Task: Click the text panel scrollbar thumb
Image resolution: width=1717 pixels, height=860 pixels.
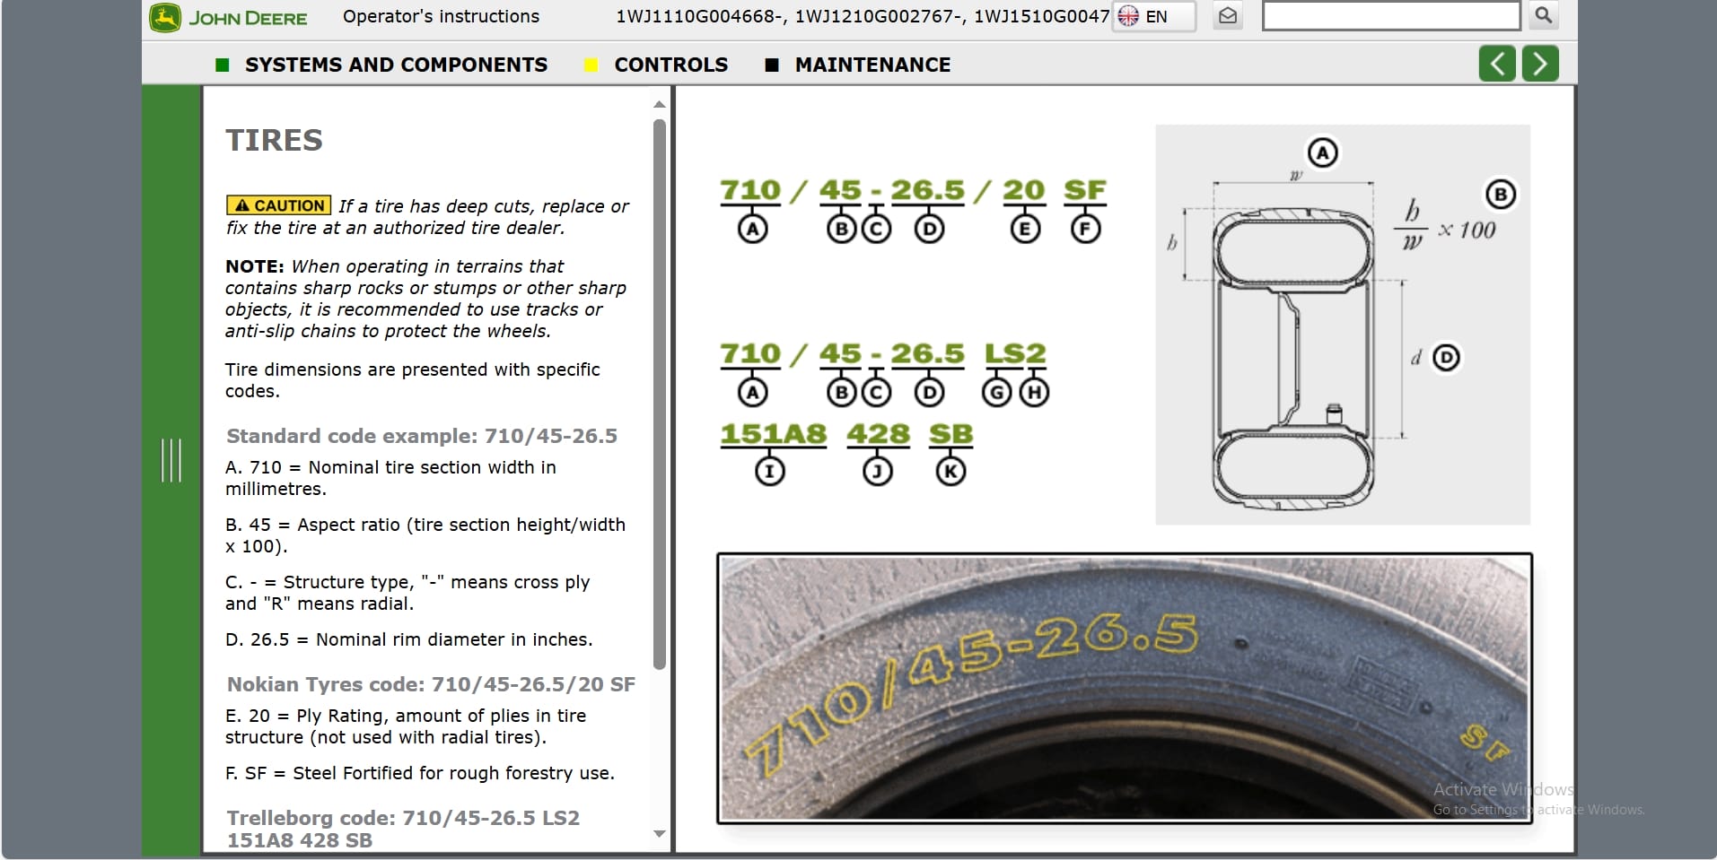Action: 660,395
